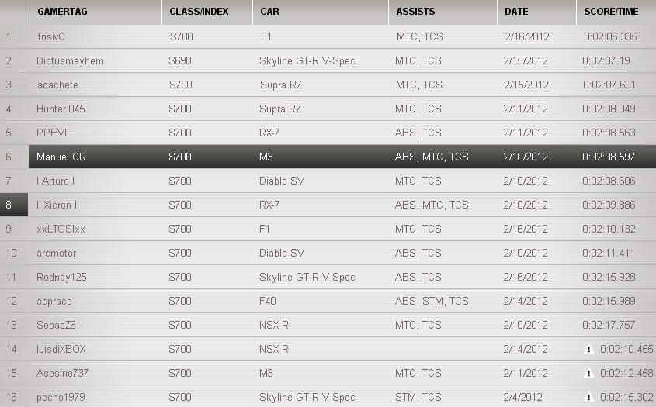This screenshot has width=656, height=407.
Task: Click warning icon on pecho1979's row
Action: coord(588,398)
